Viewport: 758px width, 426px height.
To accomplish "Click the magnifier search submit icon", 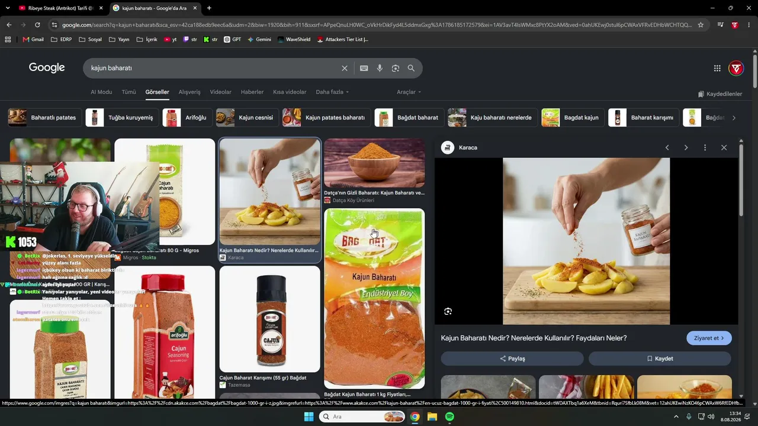I will pyautogui.click(x=411, y=68).
